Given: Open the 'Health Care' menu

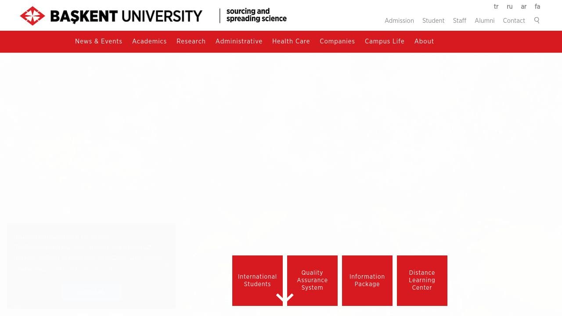Looking at the screenshot, I should [x=291, y=41].
